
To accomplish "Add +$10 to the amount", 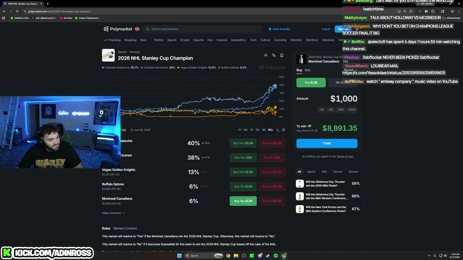I will click(340, 109).
